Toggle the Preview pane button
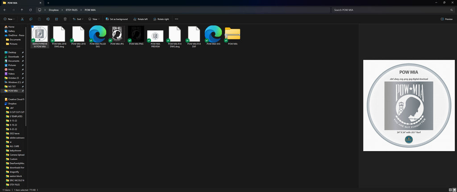Image resolution: width=457 pixels, height=192 pixels. tap(447, 19)
